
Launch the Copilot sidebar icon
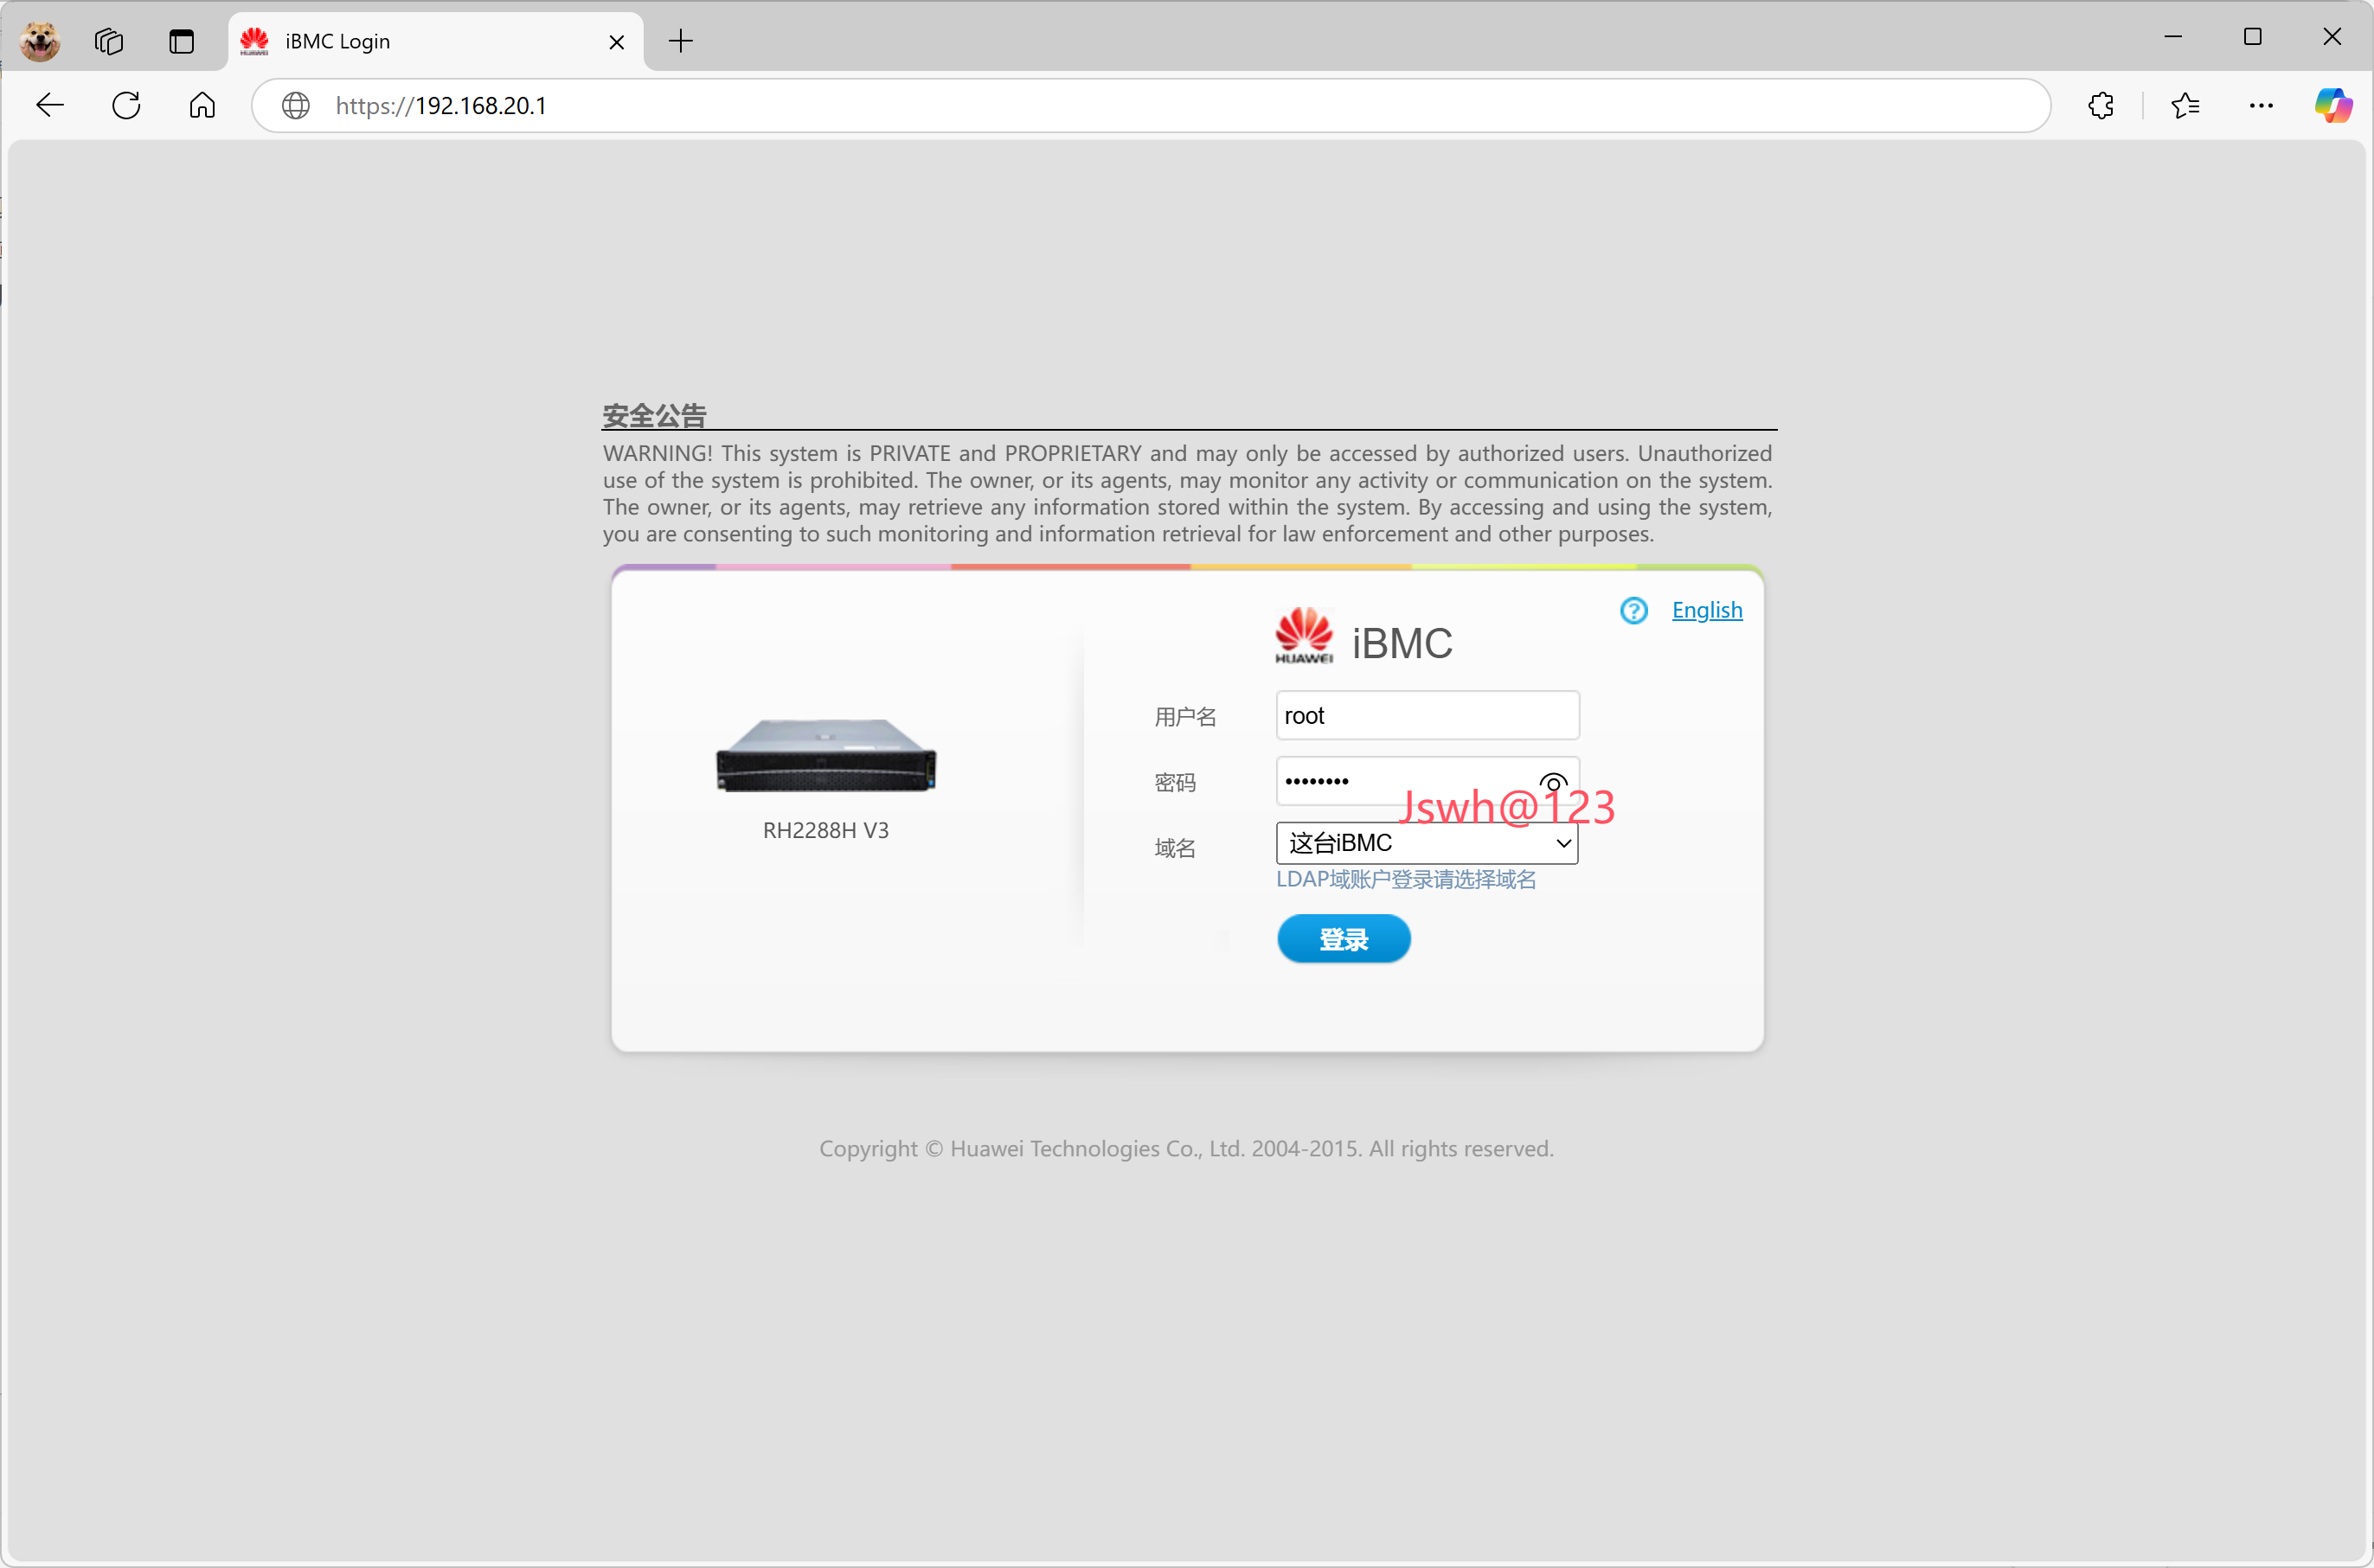(x=2333, y=105)
